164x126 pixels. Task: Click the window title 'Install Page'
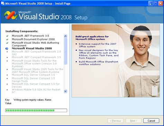63,3
